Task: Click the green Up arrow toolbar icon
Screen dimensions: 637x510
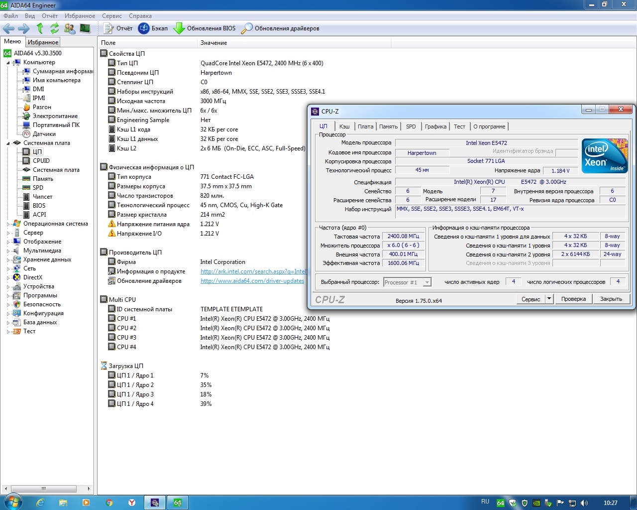Action: pos(40,28)
